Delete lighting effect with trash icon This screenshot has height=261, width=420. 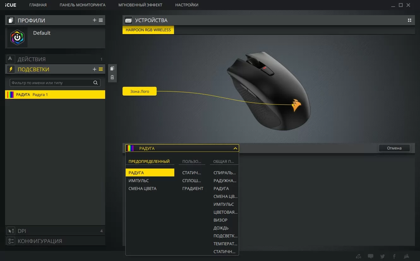click(112, 77)
